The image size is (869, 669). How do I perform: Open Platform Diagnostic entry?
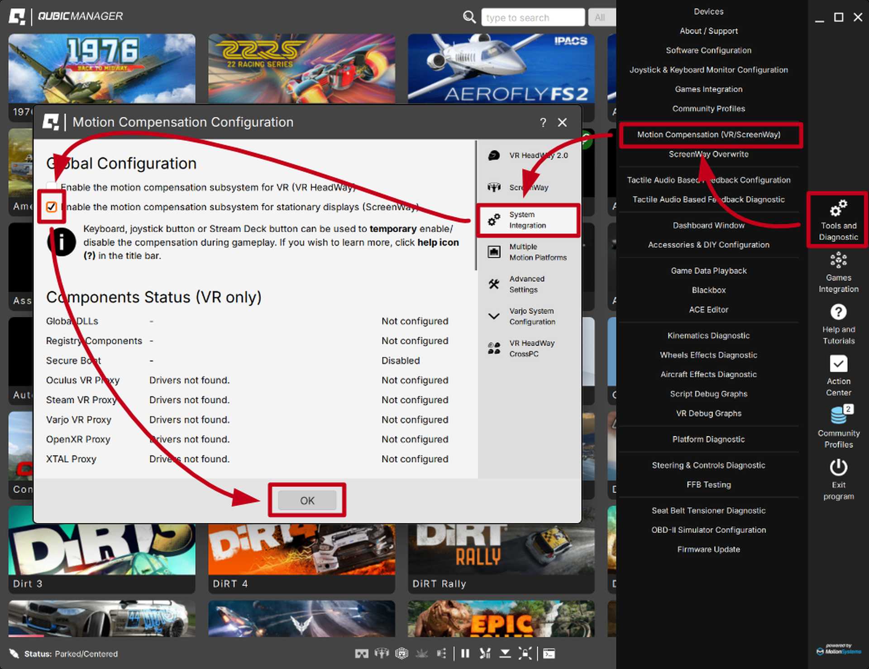click(708, 440)
